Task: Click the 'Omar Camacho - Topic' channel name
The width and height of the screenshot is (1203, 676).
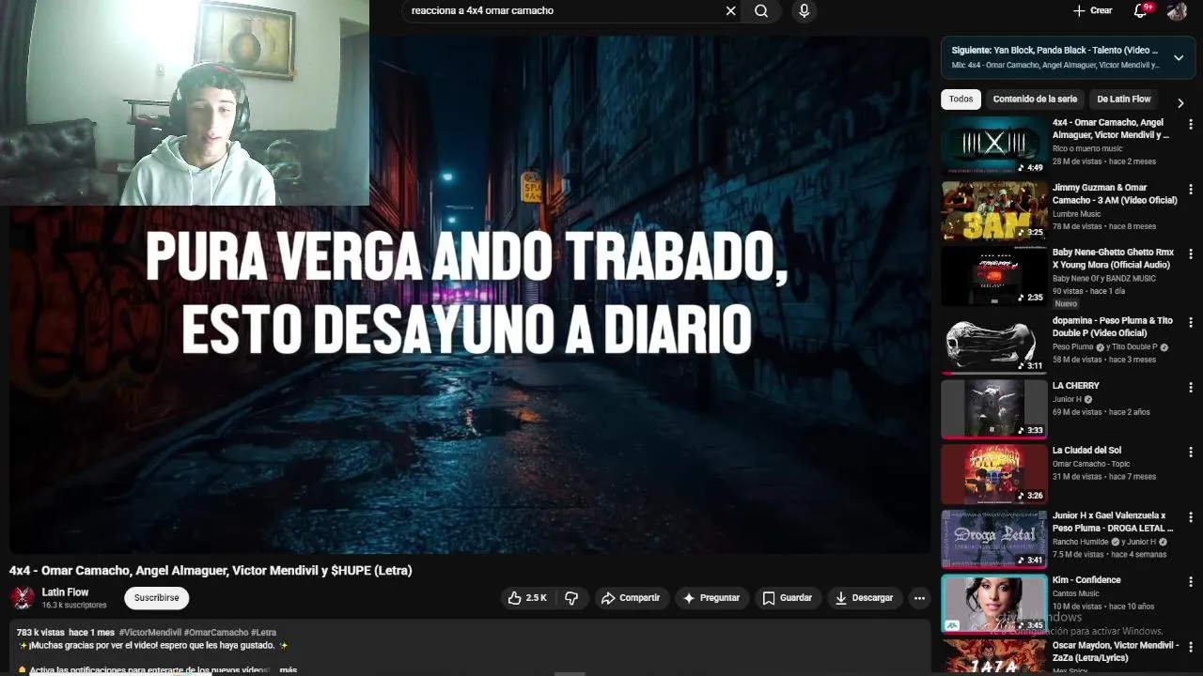Action: click(1091, 464)
